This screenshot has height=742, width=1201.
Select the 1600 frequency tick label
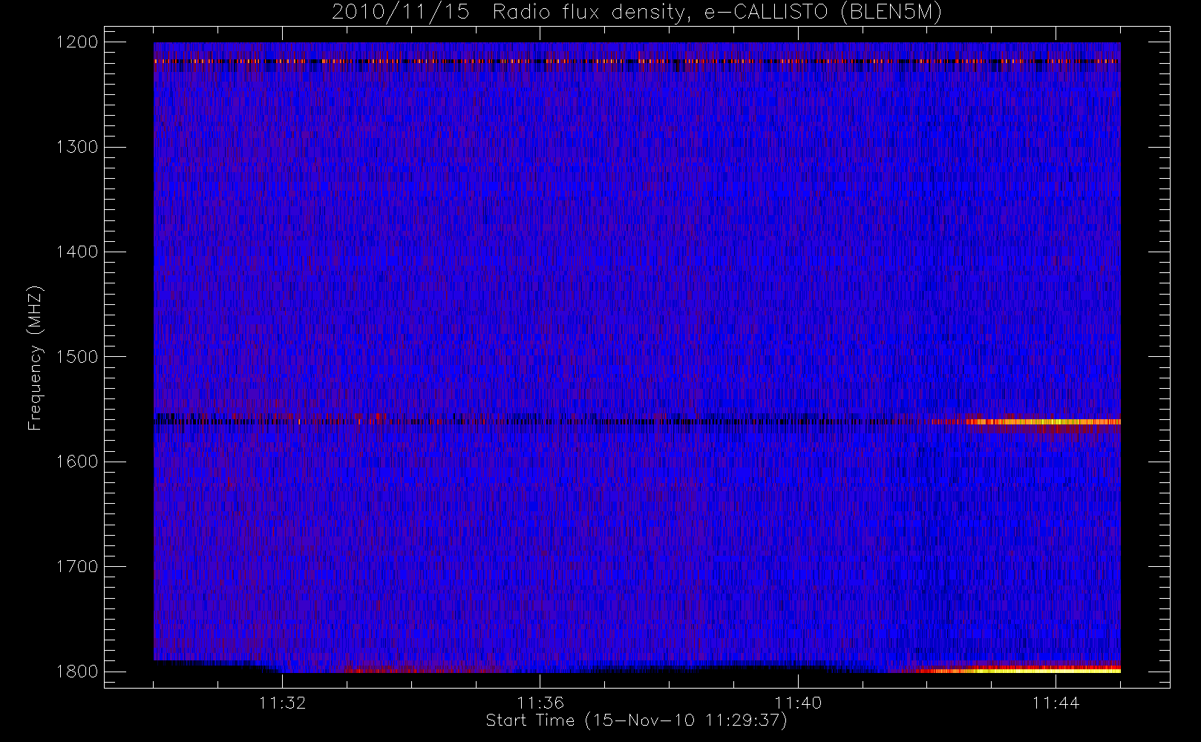(77, 462)
